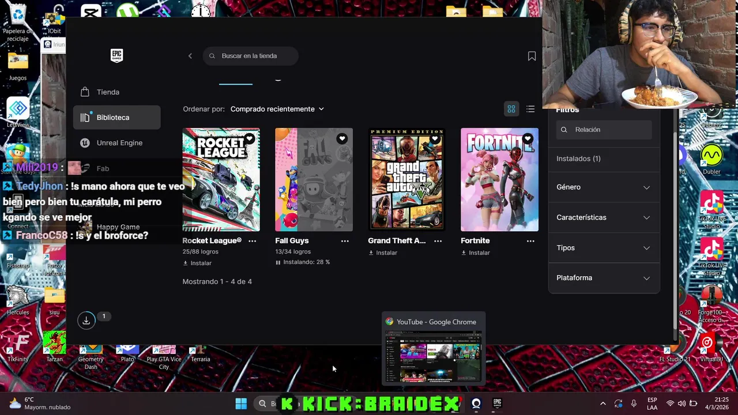Show hidden system tray icons
This screenshot has width=738, height=415.
pos(603,403)
